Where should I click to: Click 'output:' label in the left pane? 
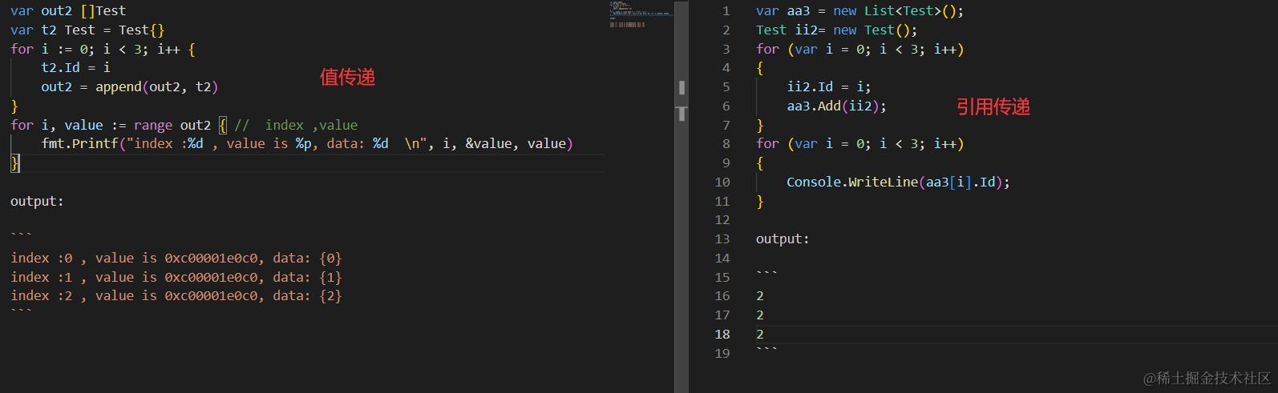pyautogui.click(x=37, y=201)
